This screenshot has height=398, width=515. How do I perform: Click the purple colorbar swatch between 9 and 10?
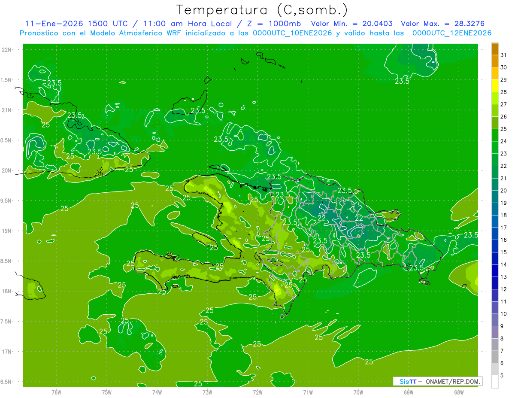(495, 320)
